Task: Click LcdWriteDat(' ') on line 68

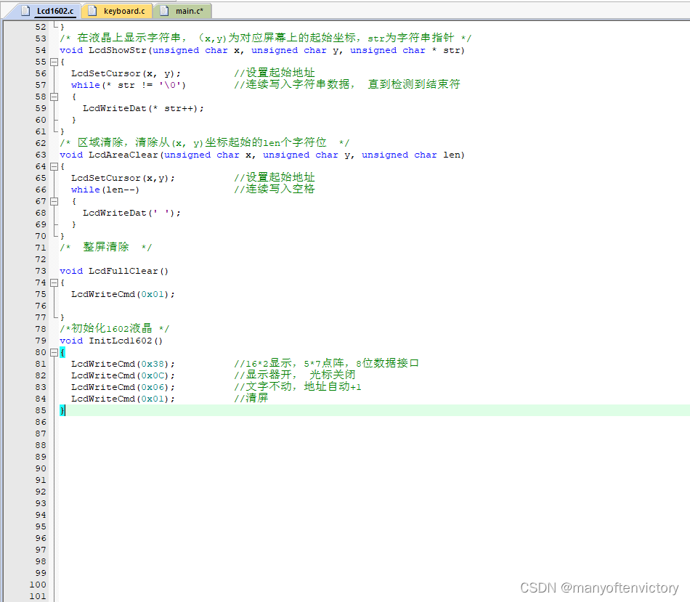Action: (131, 213)
